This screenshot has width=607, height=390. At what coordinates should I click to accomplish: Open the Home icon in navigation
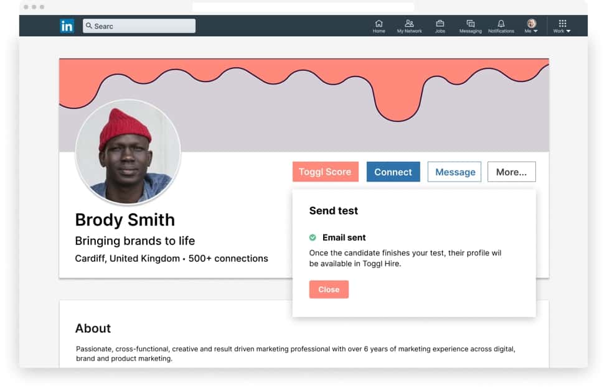point(379,23)
